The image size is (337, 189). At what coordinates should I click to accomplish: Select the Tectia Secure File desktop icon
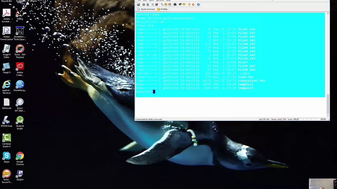(x=7, y=176)
